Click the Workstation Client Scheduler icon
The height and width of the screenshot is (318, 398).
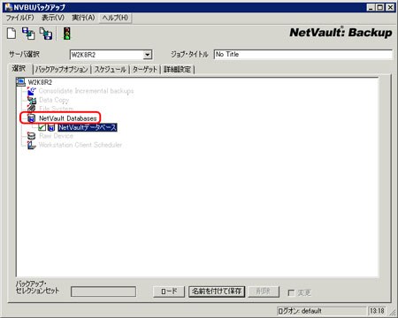click(31, 145)
